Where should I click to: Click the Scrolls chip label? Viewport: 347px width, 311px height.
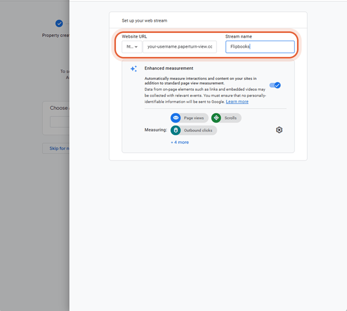(231, 118)
